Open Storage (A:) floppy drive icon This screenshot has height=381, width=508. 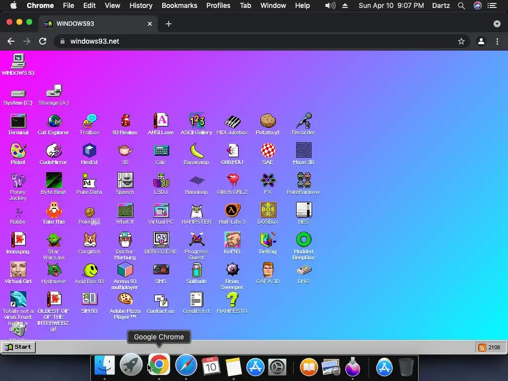(54, 92)
